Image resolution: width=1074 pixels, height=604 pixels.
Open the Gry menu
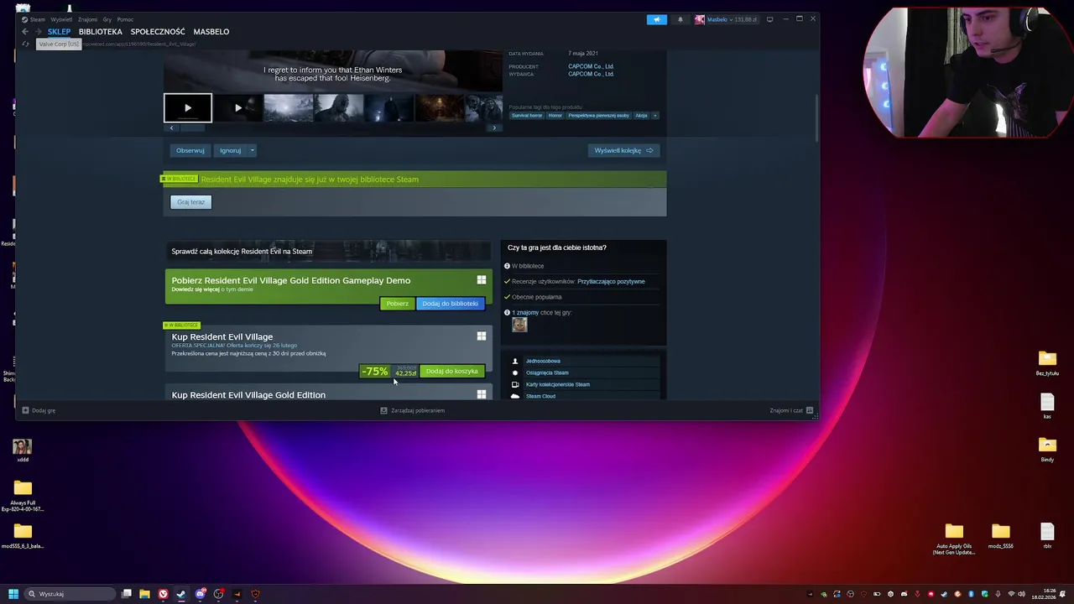pos(107,19)
